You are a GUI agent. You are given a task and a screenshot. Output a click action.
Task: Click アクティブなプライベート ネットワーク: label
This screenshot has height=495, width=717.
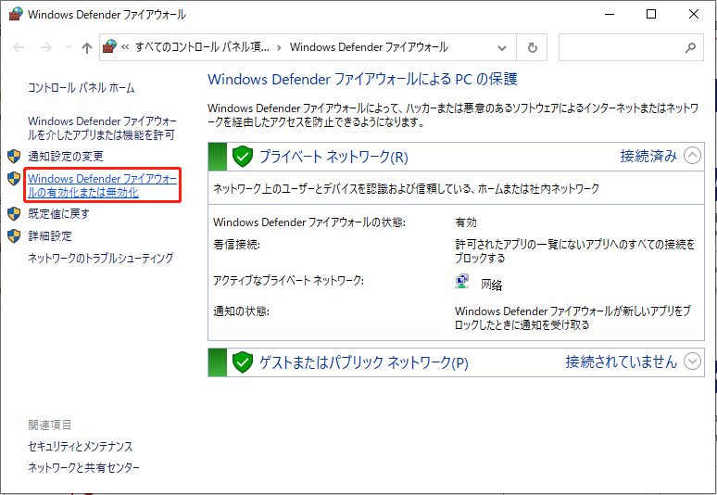pos(288,281)
